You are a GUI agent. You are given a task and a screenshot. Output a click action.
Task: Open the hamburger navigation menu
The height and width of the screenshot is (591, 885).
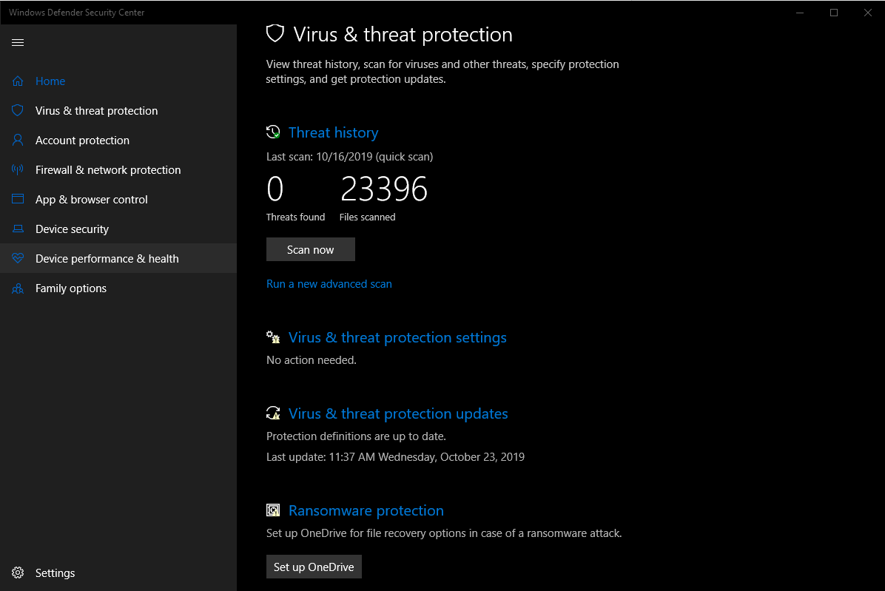18,42
